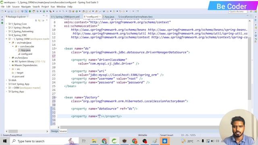Expand the 2_Spring_Lifecycle project
Screen dimensions: 258x145
tap(6, 28)
